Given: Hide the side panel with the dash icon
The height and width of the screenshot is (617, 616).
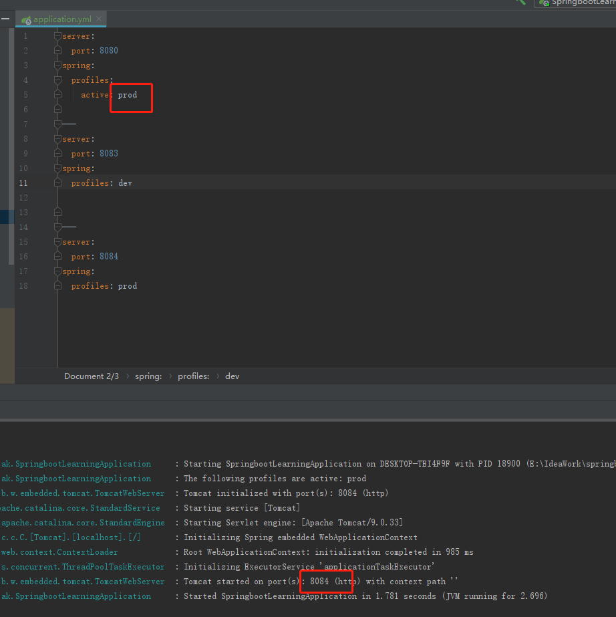Looking at the screenshot, I should point(5,19).
